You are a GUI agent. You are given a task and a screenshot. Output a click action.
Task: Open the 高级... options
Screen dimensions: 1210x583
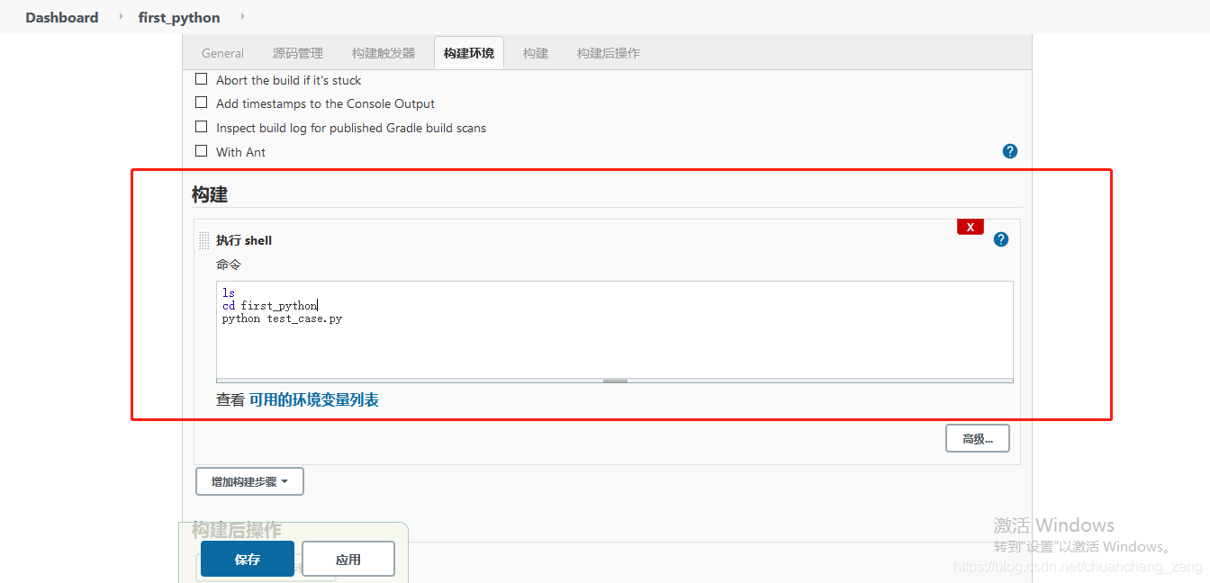pos(977,438)
